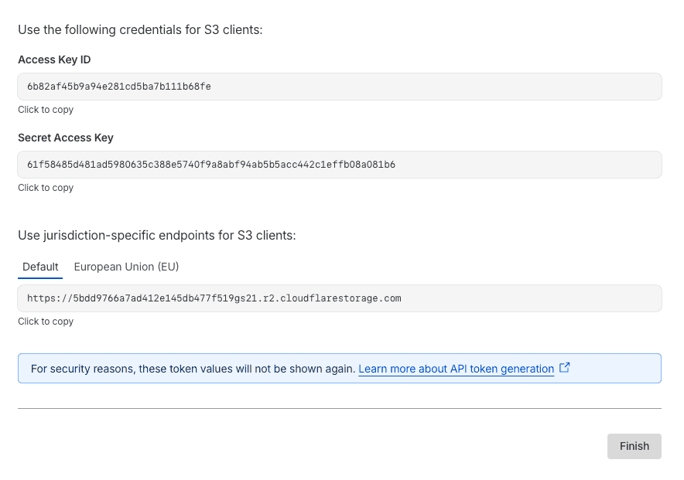The image size is (684, 480).
Task: Click "Click to copy" under Access Key ID
Action: click(46, 110)
